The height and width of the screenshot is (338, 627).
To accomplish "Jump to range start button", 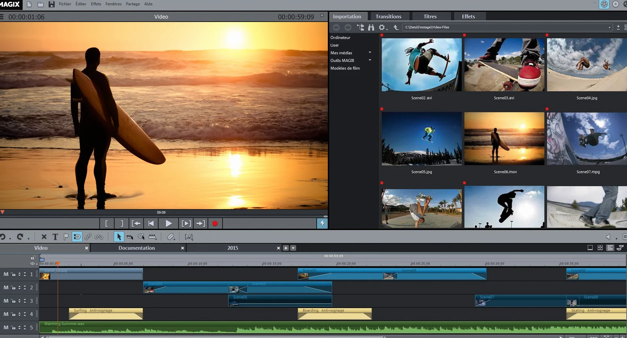I will point(136,223).
